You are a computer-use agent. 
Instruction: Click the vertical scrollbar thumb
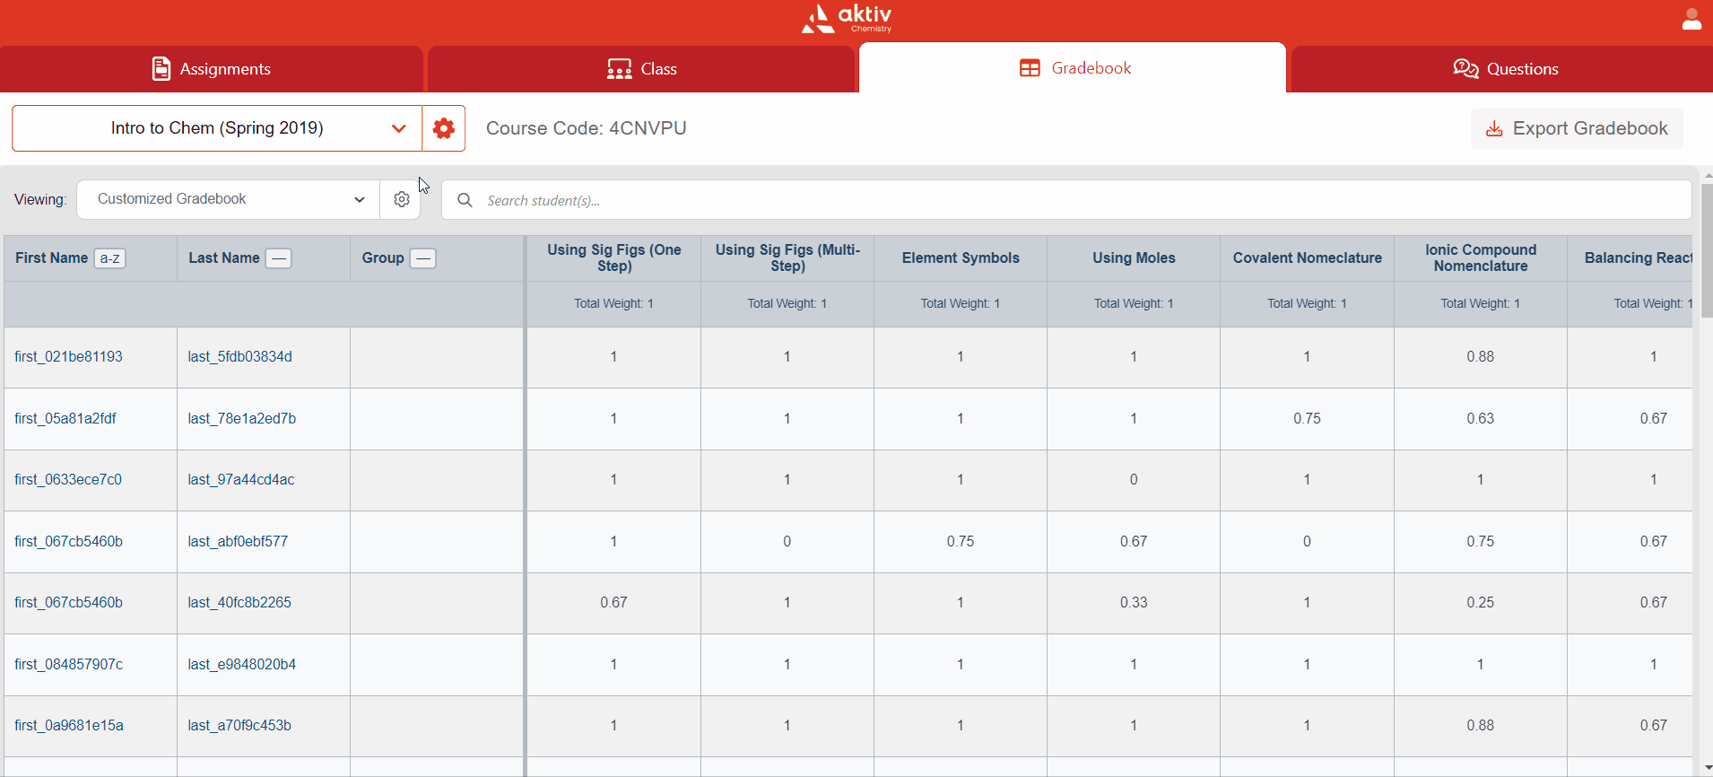[1706, 251]
